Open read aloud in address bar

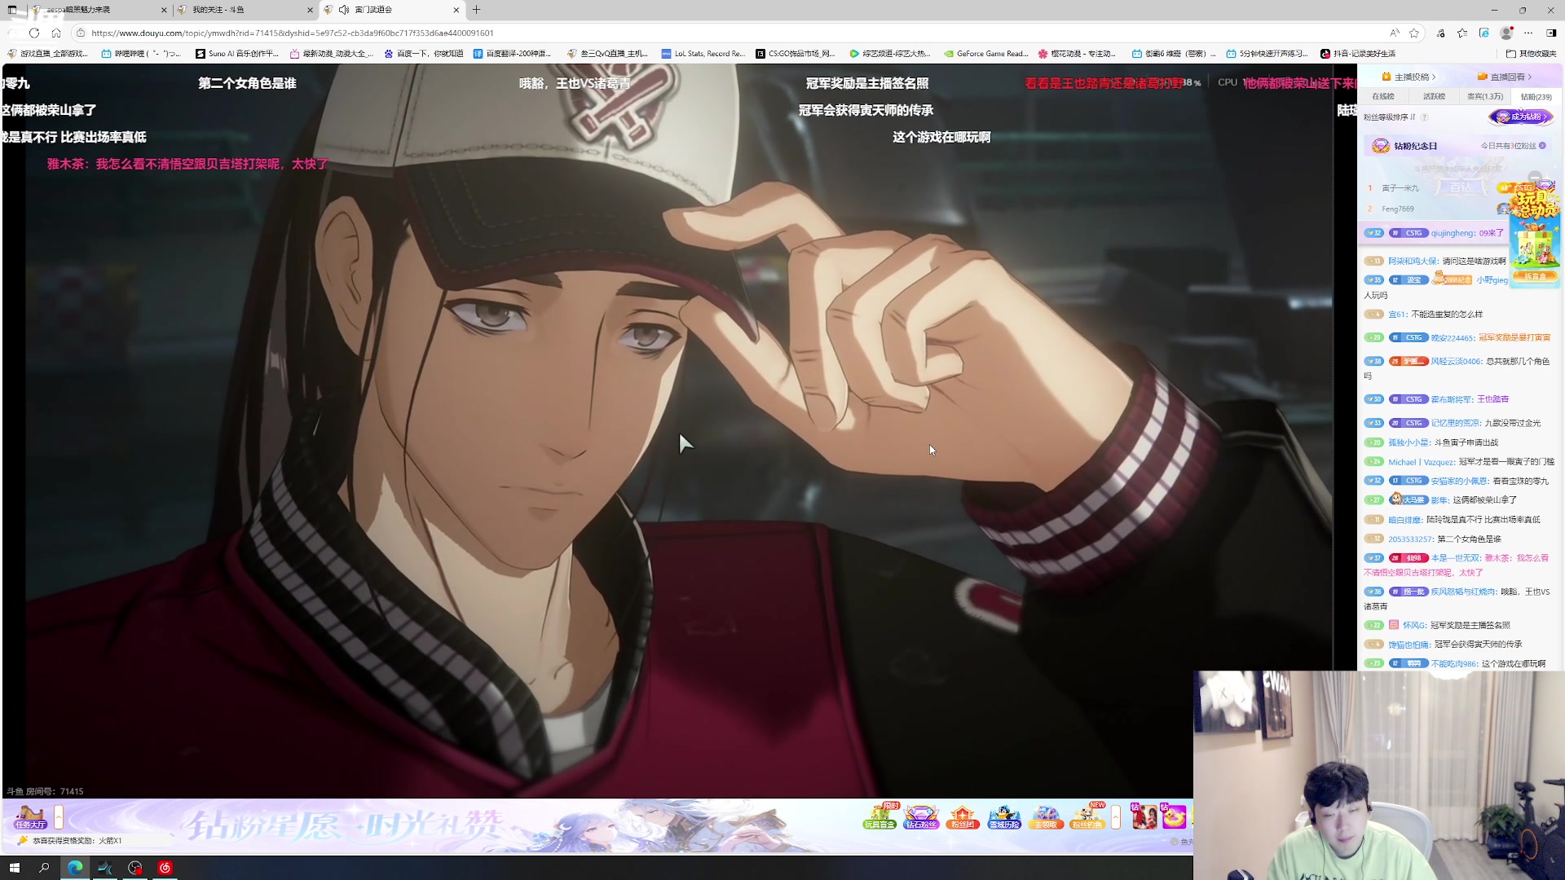click(x=1394, y=33)
